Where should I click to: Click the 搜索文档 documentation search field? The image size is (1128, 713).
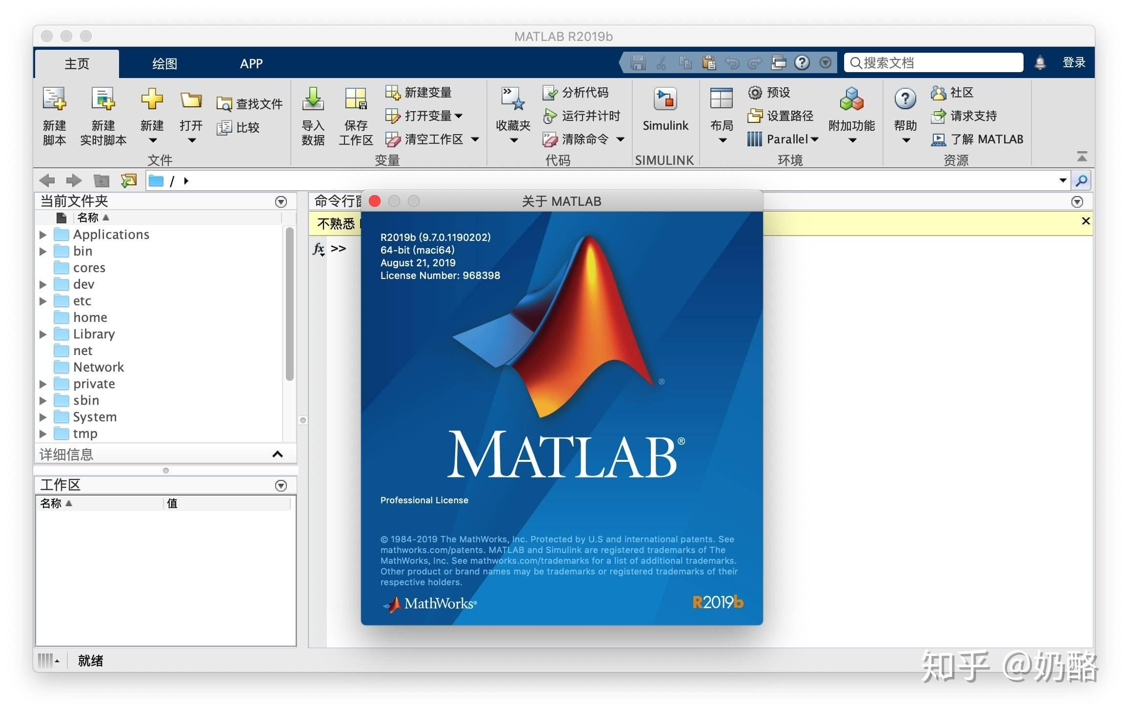tap(932, 62)
